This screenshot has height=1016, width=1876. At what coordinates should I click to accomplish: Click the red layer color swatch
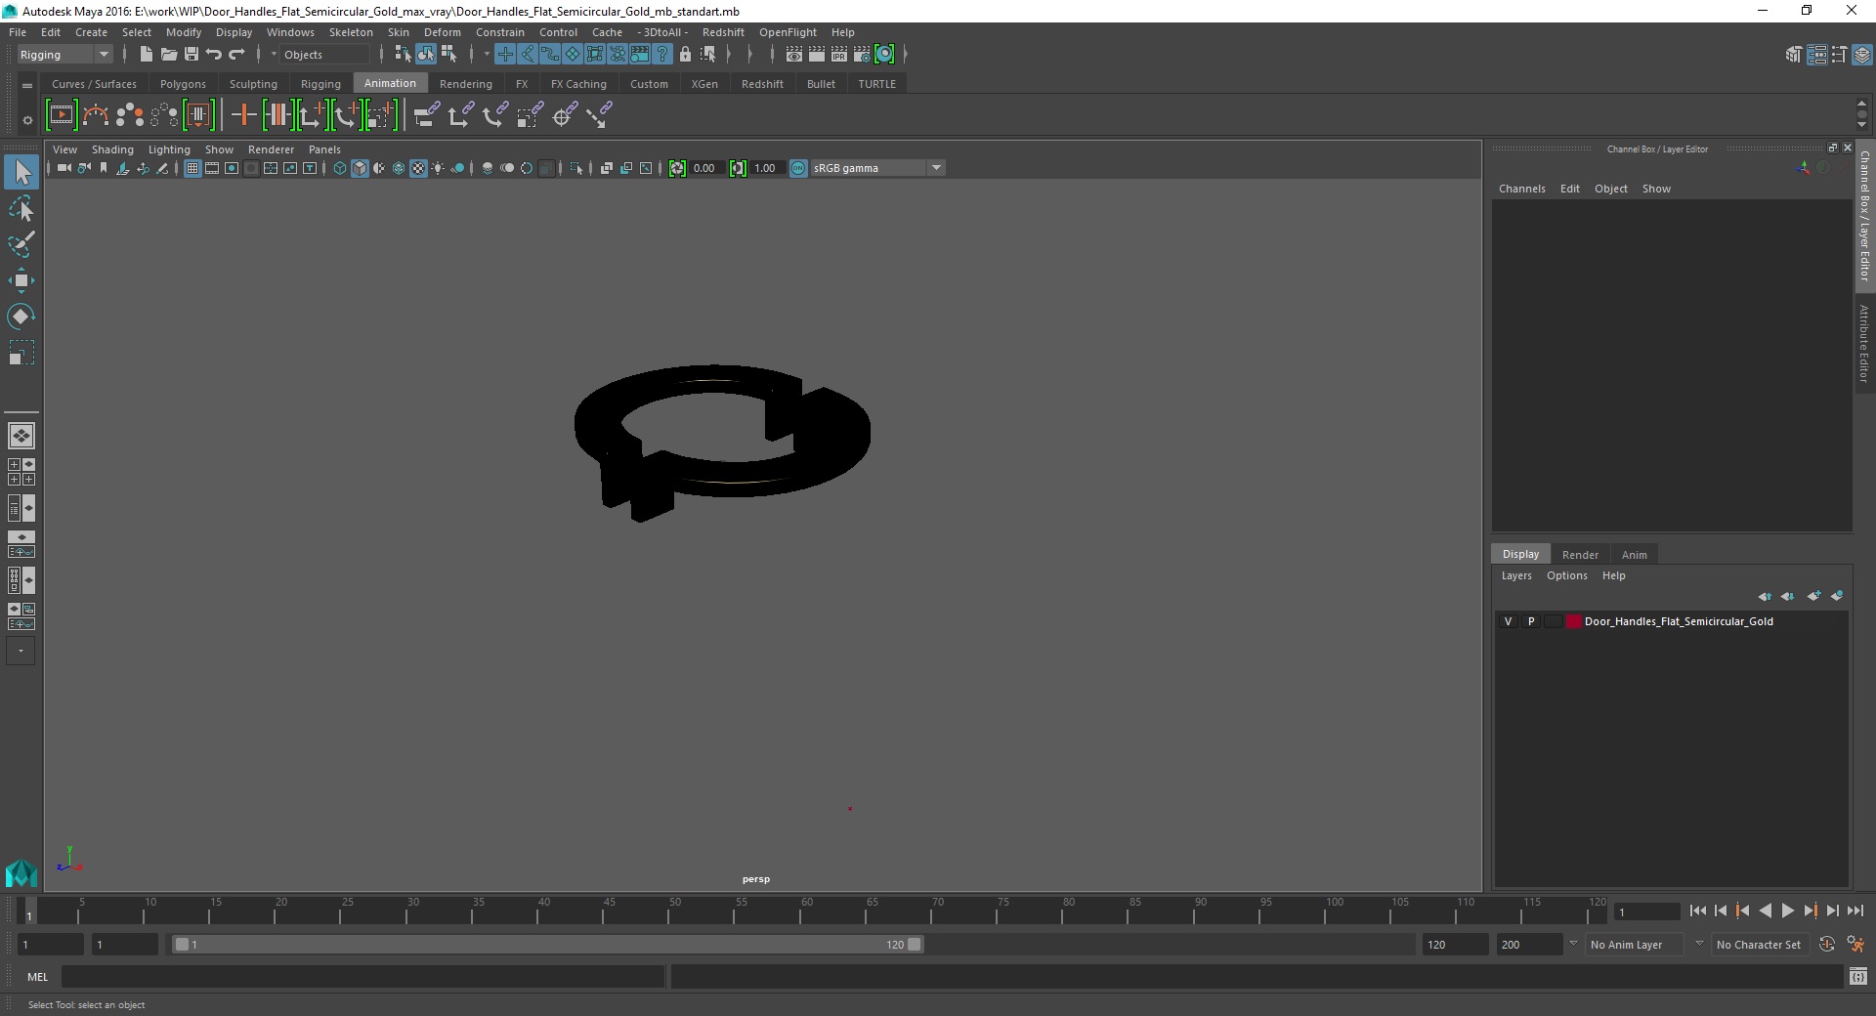[x=1573, y=621]
